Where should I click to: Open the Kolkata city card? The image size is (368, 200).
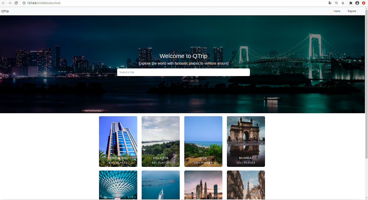pos(160,141)
